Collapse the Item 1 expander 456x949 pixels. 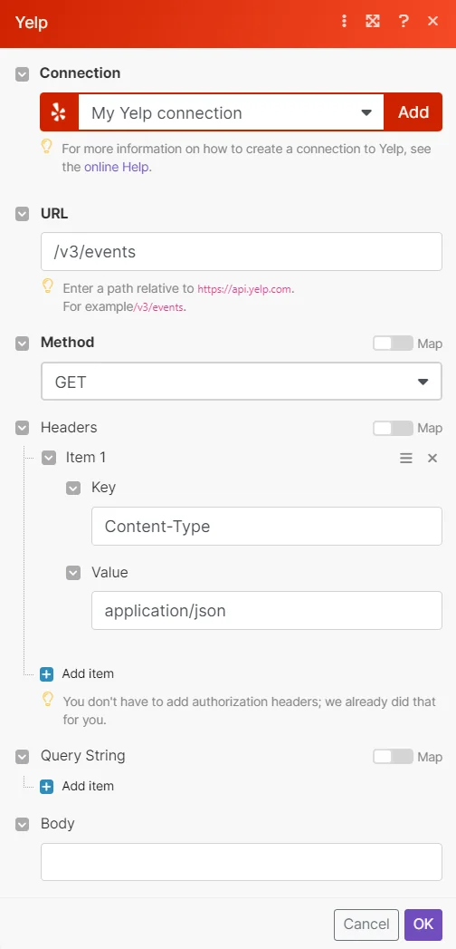(49, 458)
